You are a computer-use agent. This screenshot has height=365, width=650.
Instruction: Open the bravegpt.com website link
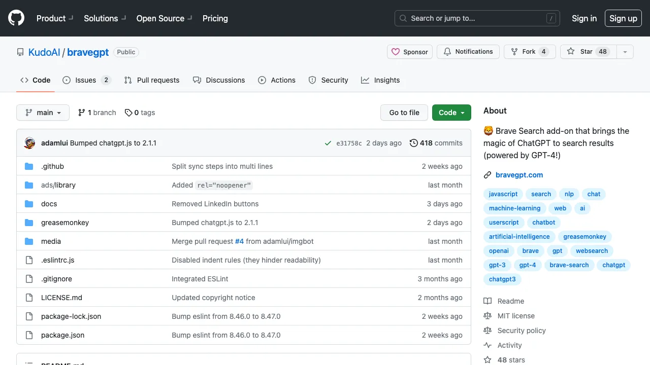pos(519,175)
